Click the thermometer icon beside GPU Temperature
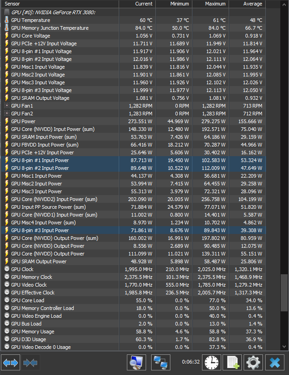The height and width of the screenshot is (375, 289). coord(7,20)
